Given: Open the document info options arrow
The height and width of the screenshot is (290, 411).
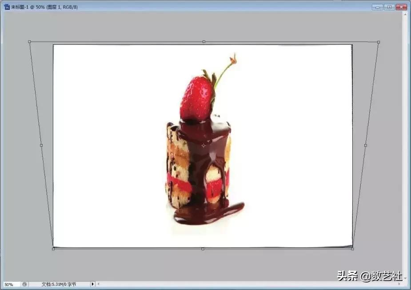Looking at the screenshot, I should point(92,284).
